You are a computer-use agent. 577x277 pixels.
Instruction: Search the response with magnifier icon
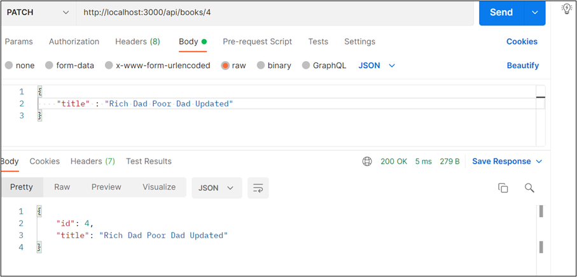click(529, 188)
